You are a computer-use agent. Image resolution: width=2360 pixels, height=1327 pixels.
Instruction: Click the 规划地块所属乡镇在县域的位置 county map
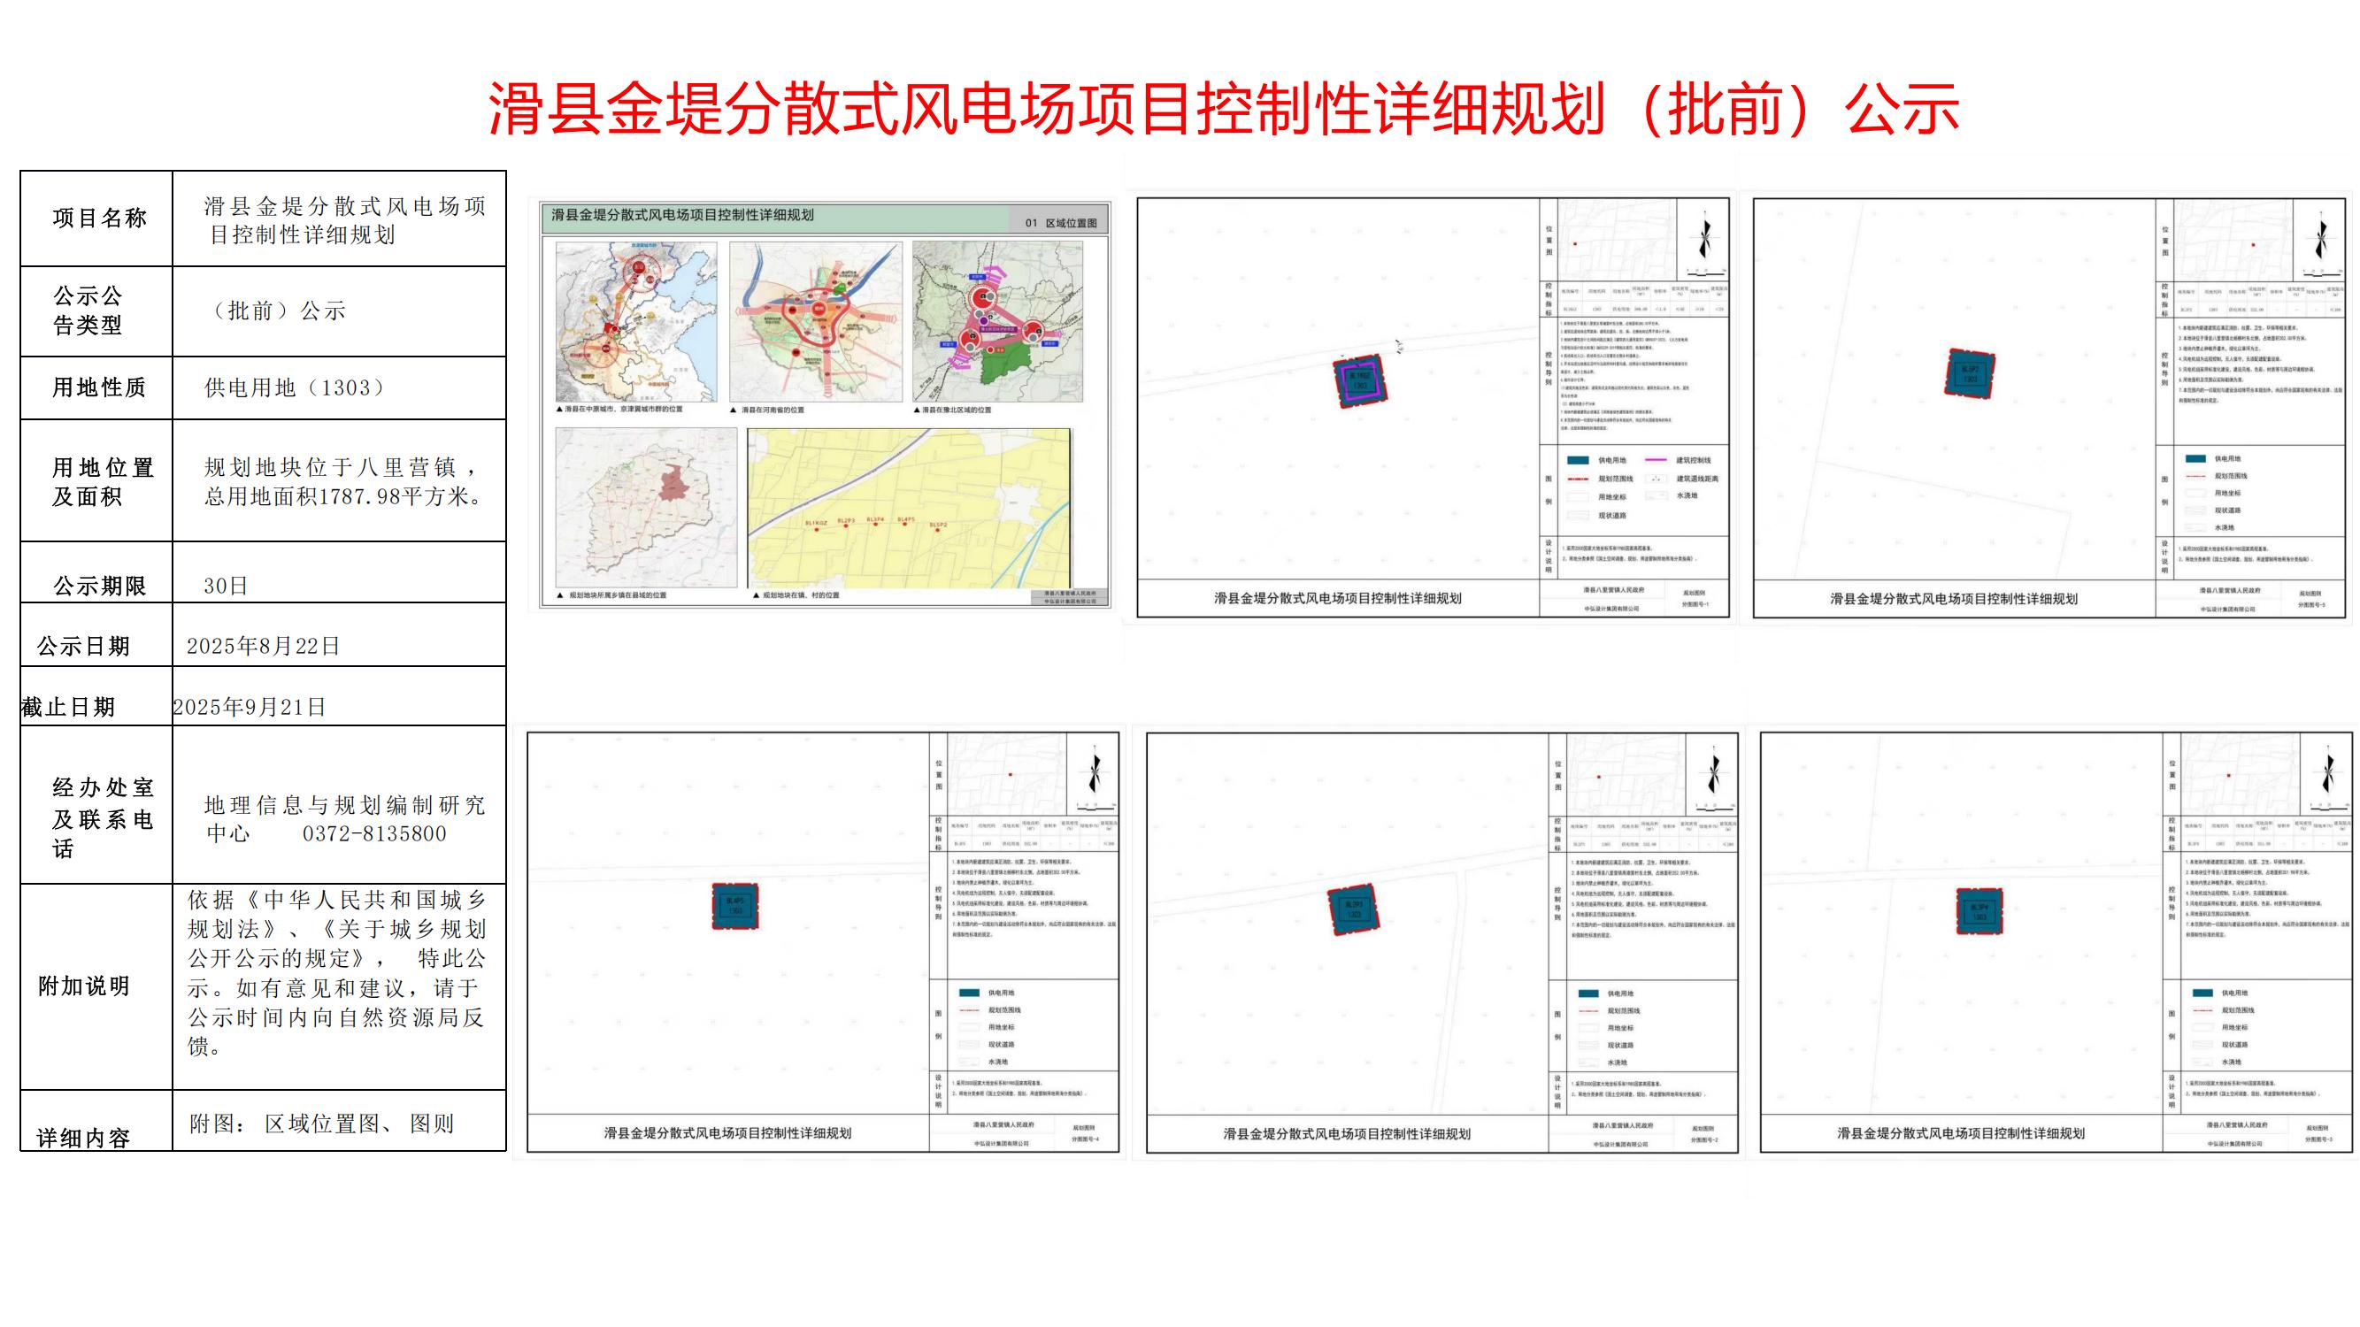point(646,509)
